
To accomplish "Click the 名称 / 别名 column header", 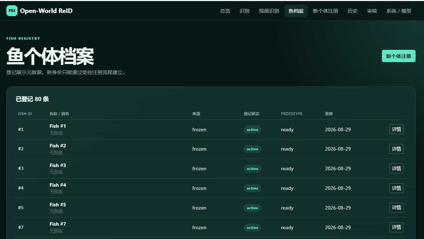I will click(59, 114).
